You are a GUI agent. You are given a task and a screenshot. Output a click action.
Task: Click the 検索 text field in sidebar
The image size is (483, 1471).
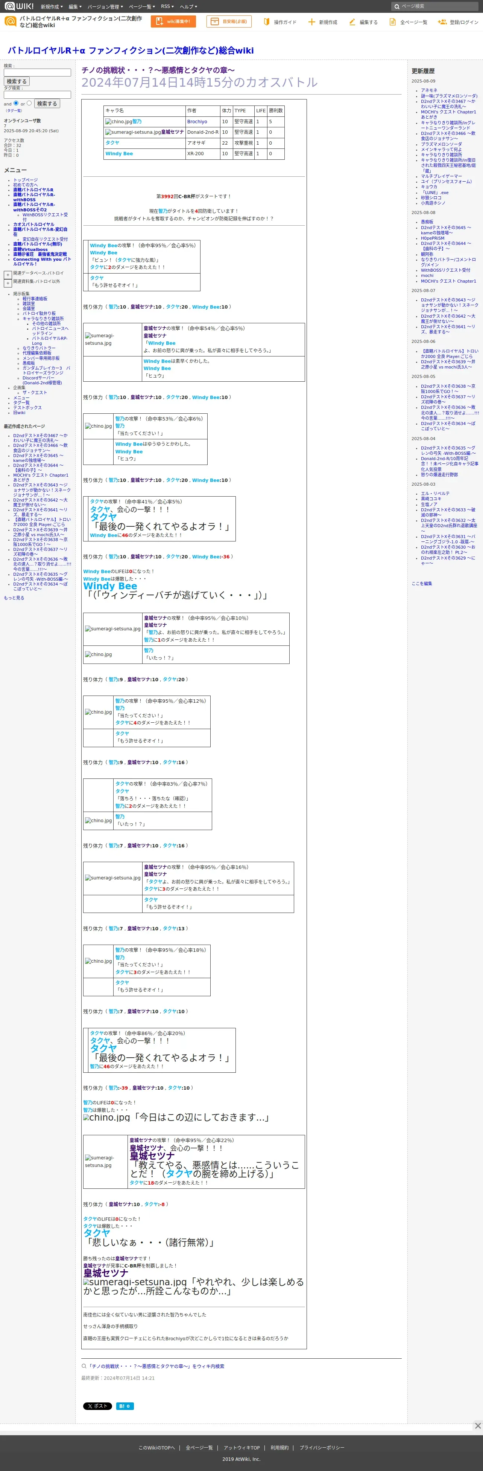tap(38, 72)
